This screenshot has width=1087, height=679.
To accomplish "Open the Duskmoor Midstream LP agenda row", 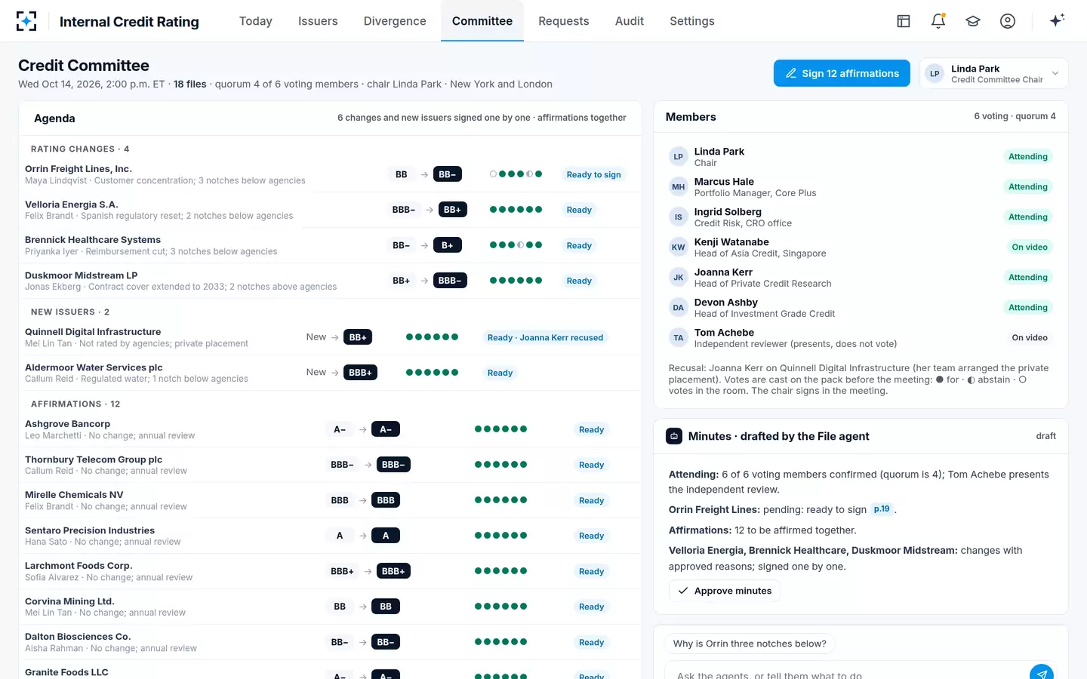I will (x=330, y=281).
